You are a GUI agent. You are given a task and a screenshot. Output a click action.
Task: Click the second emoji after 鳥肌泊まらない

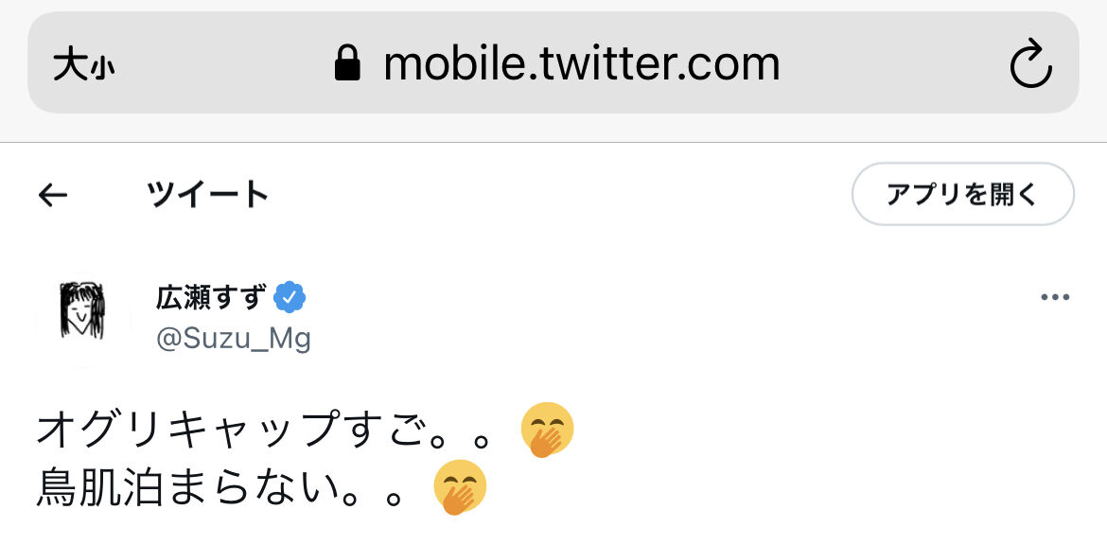point(460,488)
